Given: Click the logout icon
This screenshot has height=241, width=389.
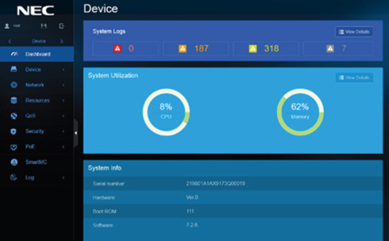Looking at the screenshot, I should (61, 26).
